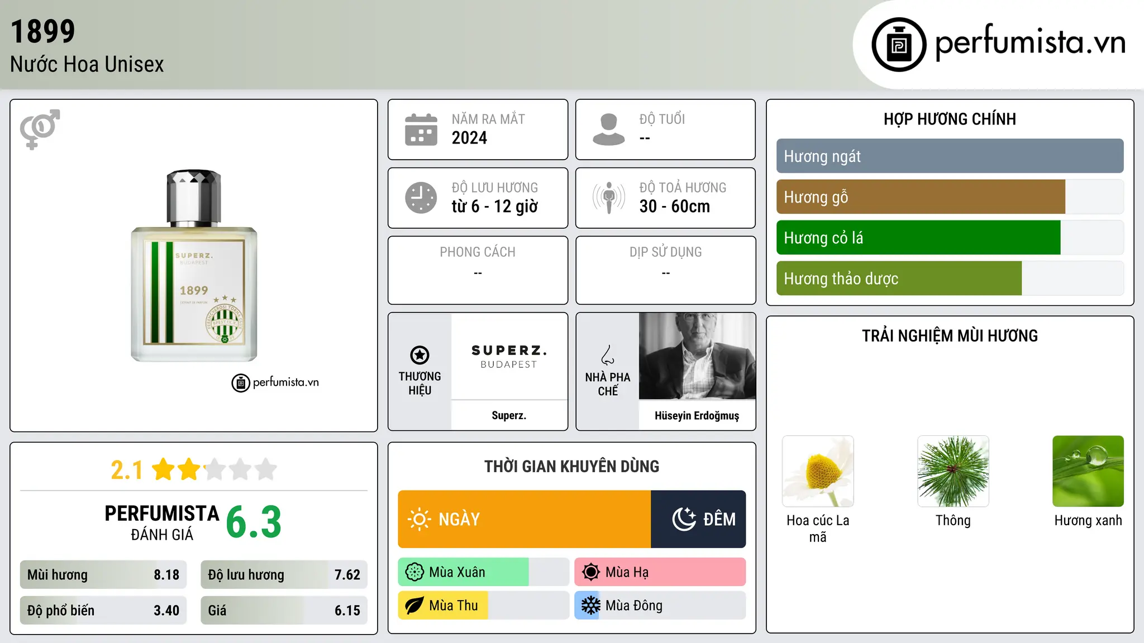Screen dimensions: 1144x643
Task: Click the Mùi hương score row 8.18
Action: pos(103,575)
